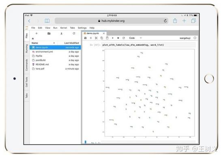
Task: Sort files by the Name column
Action: pos(35,43)
